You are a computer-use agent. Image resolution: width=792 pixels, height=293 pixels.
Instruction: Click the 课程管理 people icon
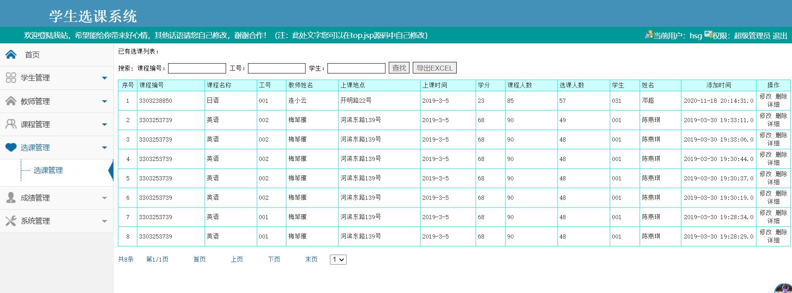(x=11, y=124)
